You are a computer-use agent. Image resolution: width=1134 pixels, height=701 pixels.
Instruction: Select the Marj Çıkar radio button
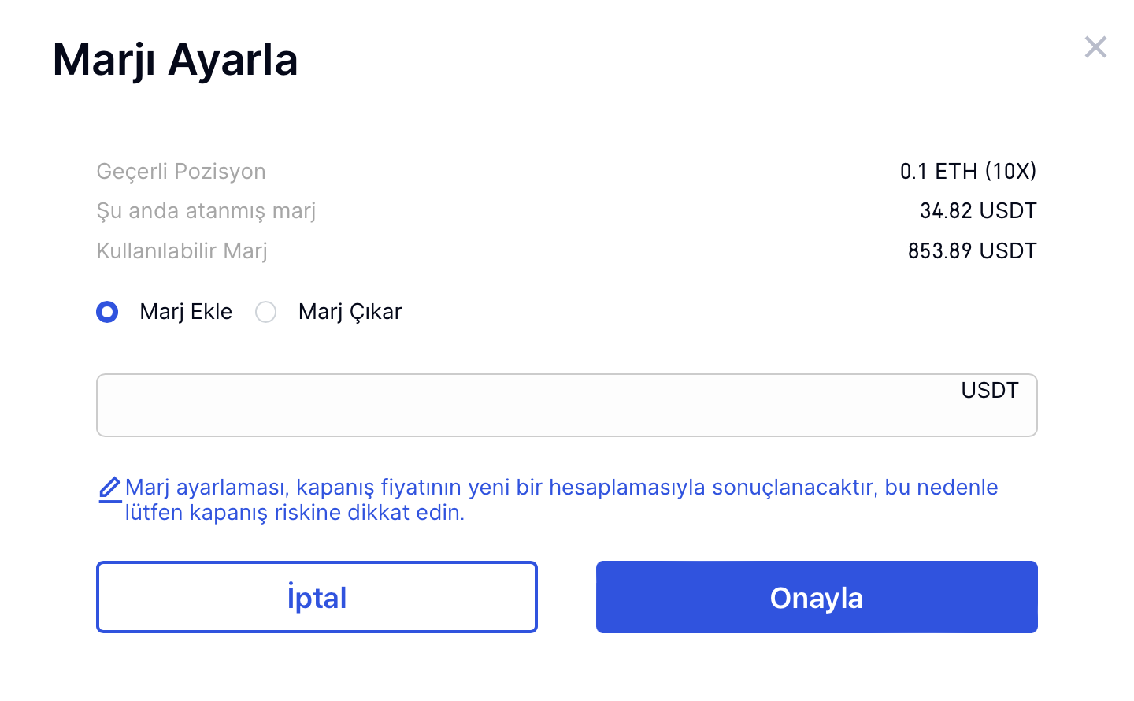[266, 312]
